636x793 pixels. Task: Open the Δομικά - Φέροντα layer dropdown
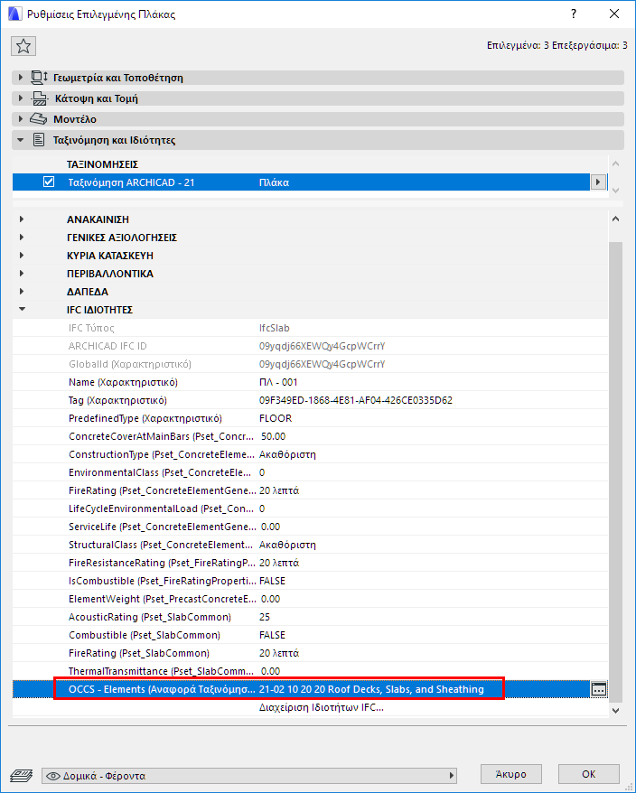[x=249, y=775]
